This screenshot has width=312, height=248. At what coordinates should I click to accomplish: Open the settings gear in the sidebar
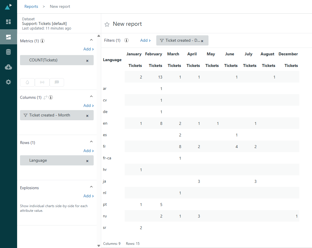[8, 82]
